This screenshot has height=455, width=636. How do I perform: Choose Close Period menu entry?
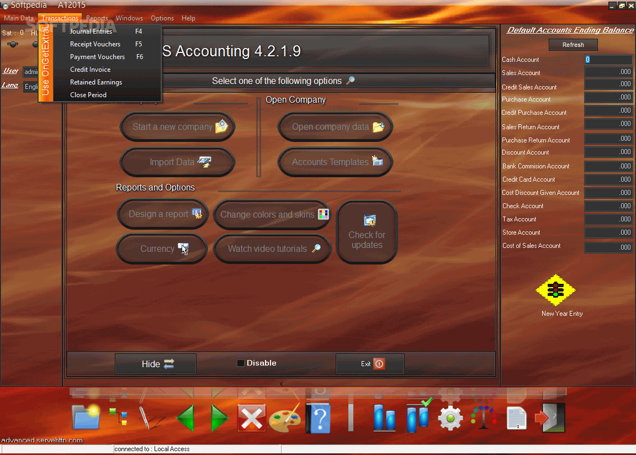point(106,94)
